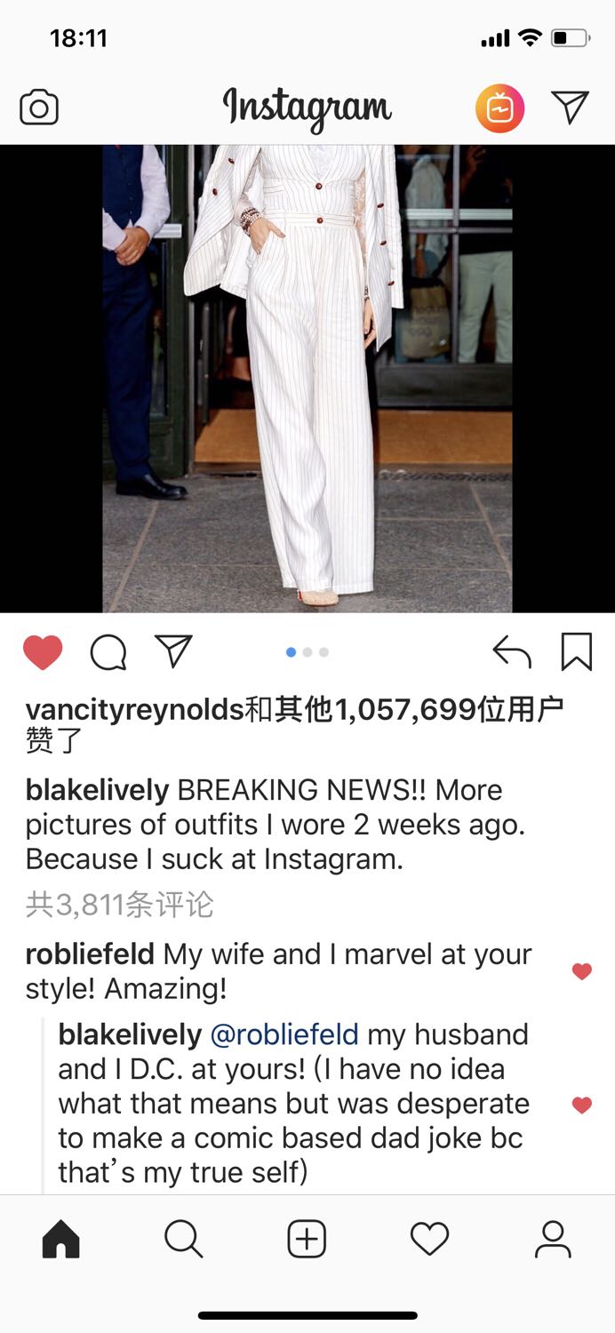
Task: Open vancityreynolds profile from likes
Action: pos(134,709)
